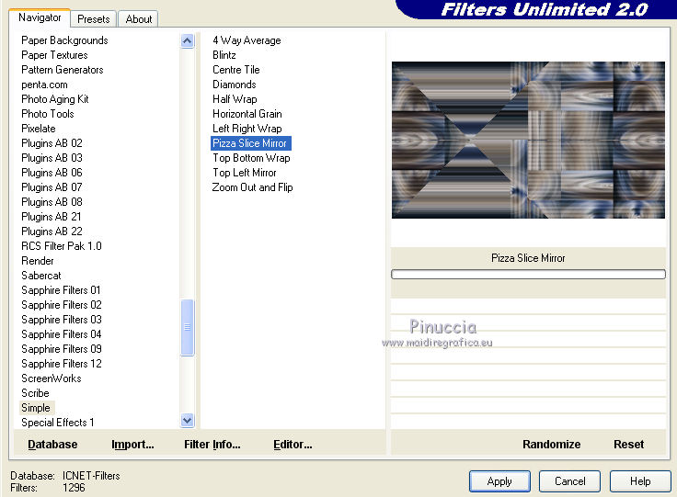
Task: Select Pixelate category
Action: coord(39,129)
